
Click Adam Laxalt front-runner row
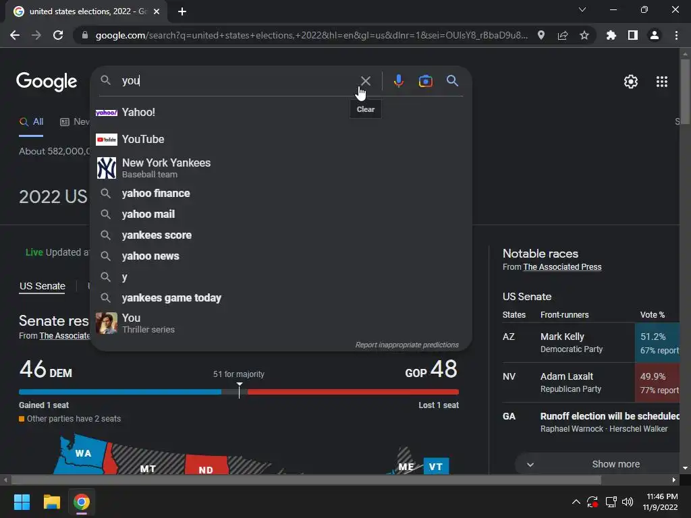coord(591,383)
